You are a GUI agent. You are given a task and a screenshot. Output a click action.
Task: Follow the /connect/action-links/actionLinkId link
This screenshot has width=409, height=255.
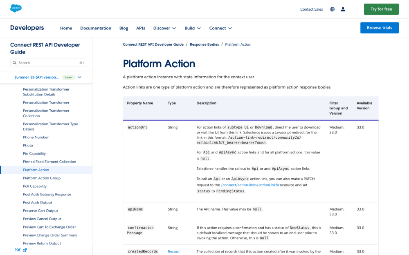pos(250,185)
